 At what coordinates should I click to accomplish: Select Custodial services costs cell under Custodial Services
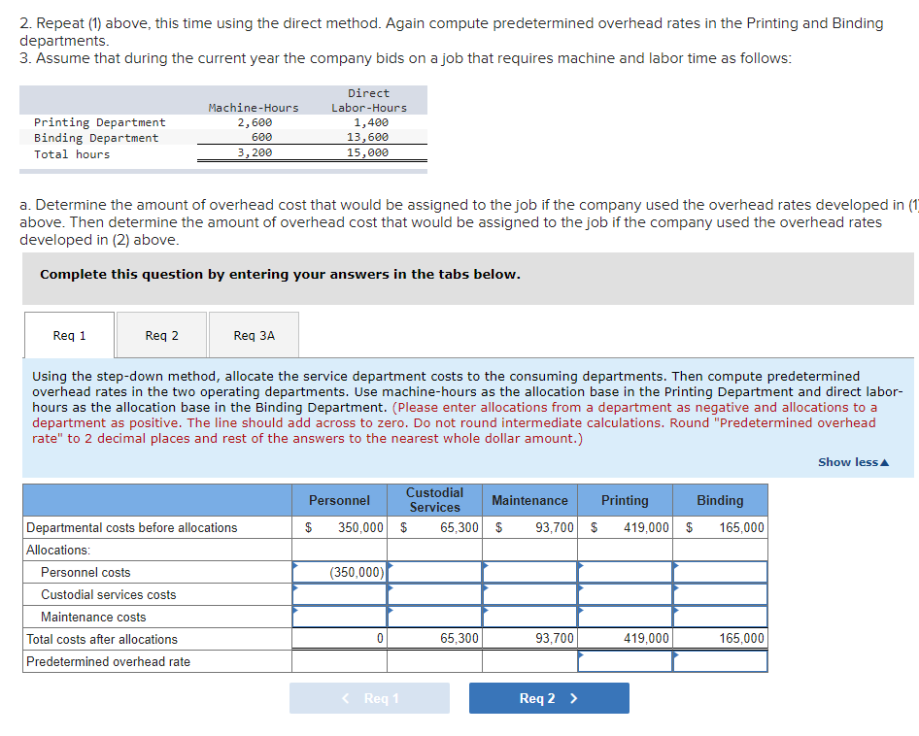[x=435, y=594]
